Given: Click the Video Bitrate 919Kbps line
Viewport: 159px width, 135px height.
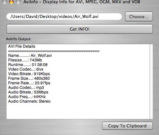Looking at the screenshot, I should pos(29,74).
